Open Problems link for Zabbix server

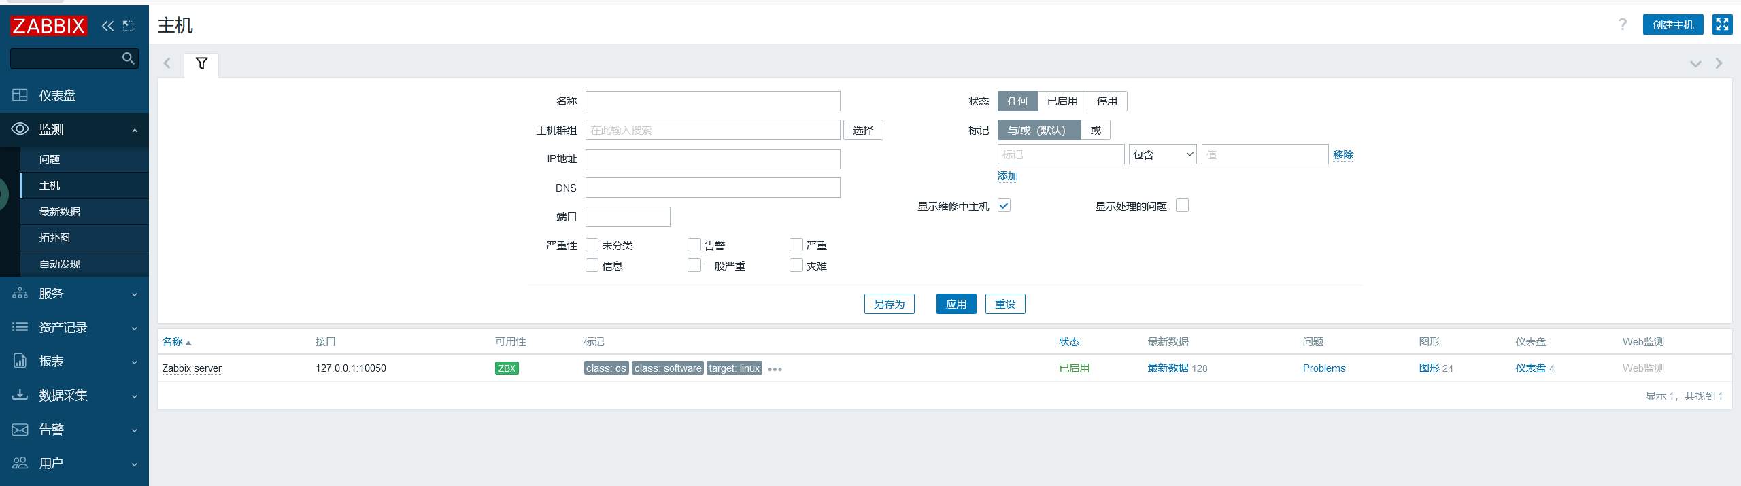pyautogui.click(x=1323, y=368)
